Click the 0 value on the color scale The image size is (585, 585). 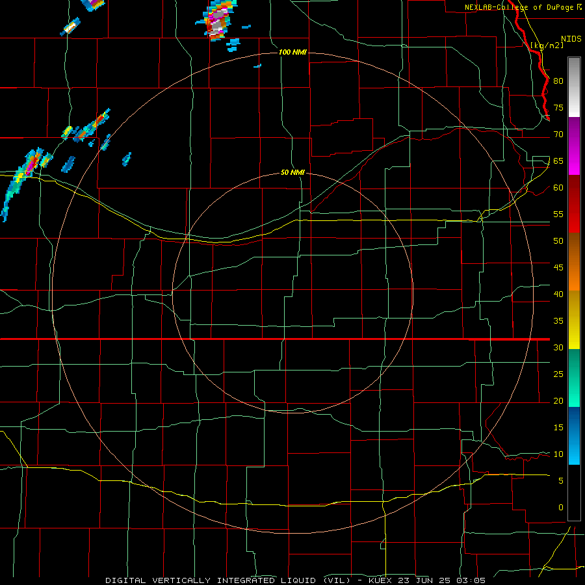click(561, 508)
